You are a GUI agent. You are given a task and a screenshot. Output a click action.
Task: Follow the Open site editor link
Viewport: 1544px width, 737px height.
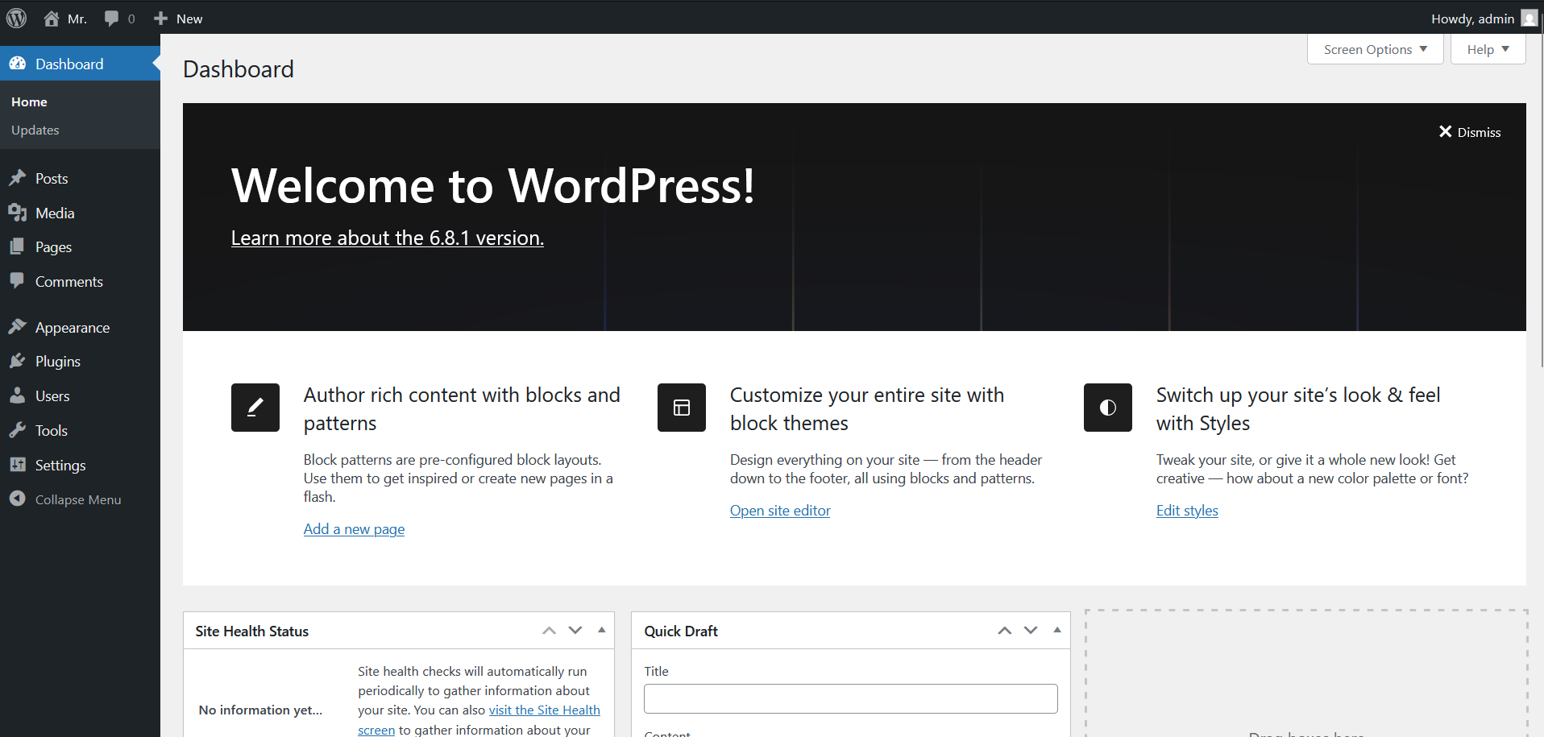pyautogui.click(x=779, y=510)
